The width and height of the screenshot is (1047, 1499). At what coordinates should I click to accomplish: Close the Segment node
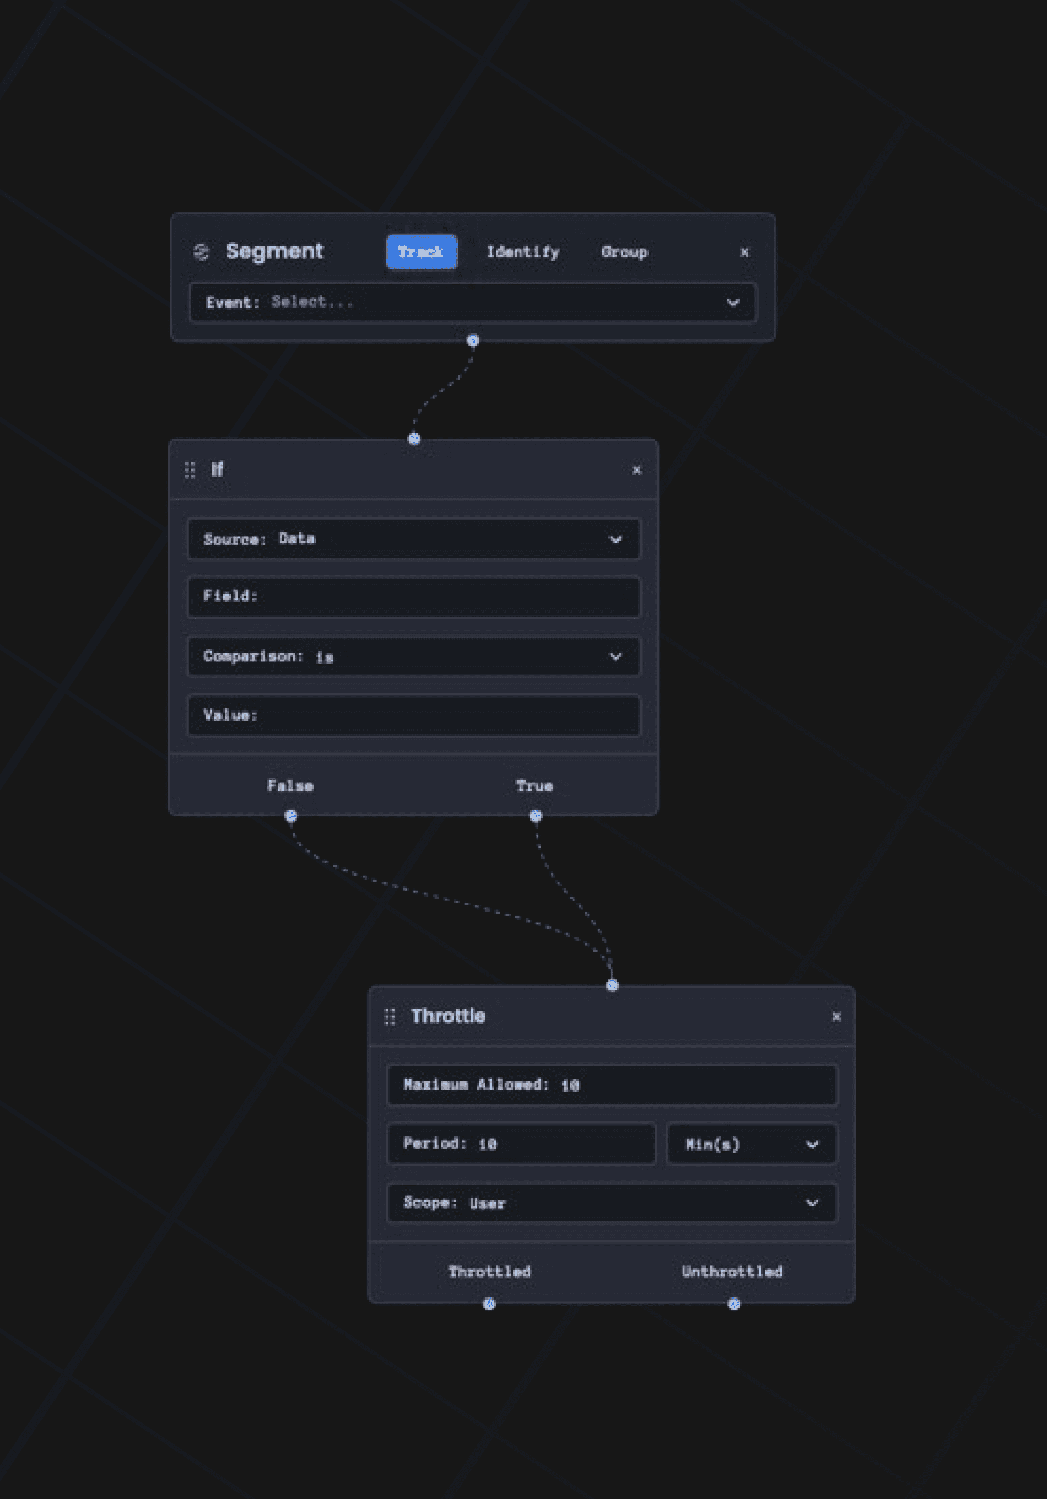point(744,252)
